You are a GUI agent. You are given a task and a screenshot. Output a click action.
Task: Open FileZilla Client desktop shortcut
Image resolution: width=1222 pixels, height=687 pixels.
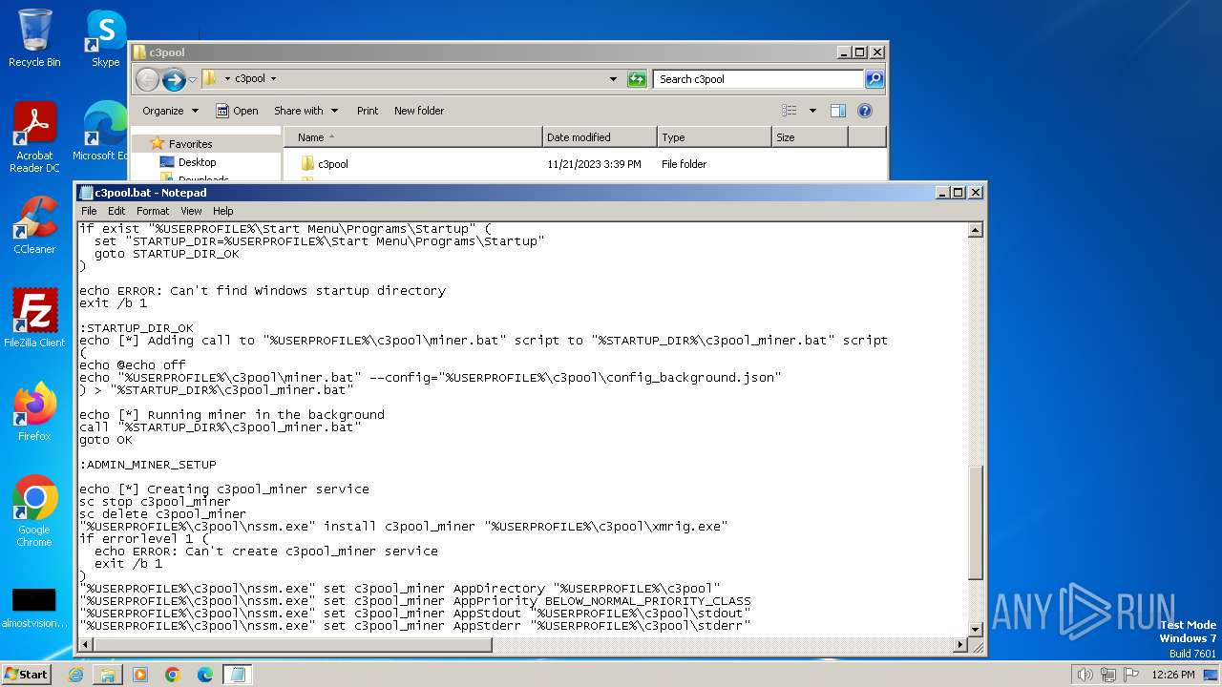pyautogui.click(x=34, y=319)
